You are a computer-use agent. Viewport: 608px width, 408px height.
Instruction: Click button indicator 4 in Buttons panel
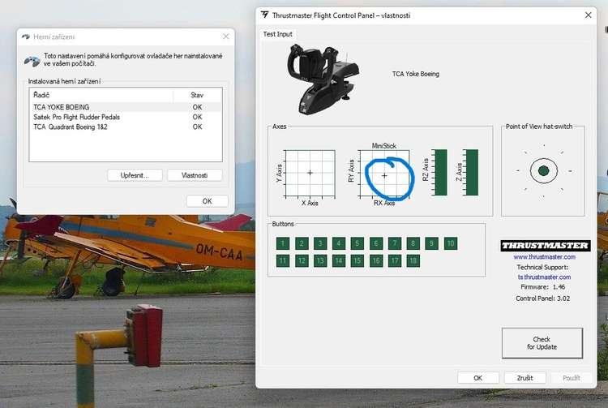339,243
